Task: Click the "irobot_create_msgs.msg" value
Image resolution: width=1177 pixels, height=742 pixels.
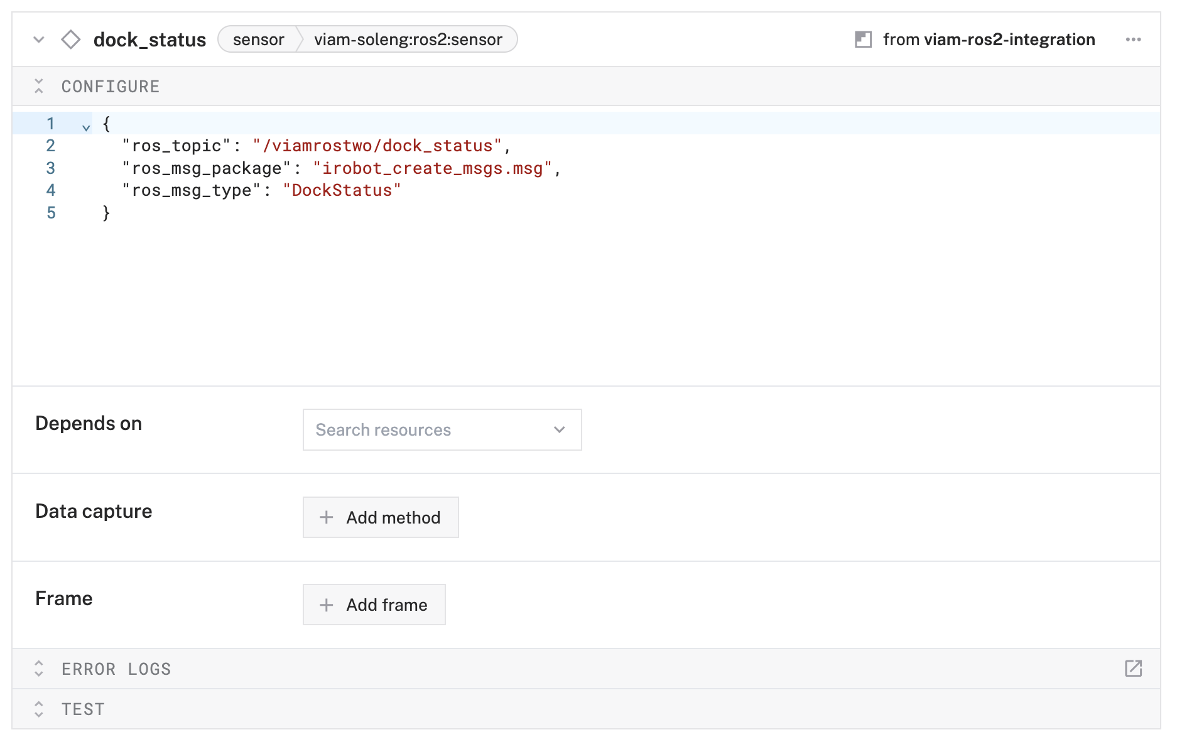Action: pos(432,168)
